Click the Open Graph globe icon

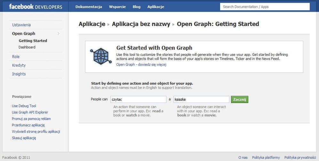coord(101,56)
